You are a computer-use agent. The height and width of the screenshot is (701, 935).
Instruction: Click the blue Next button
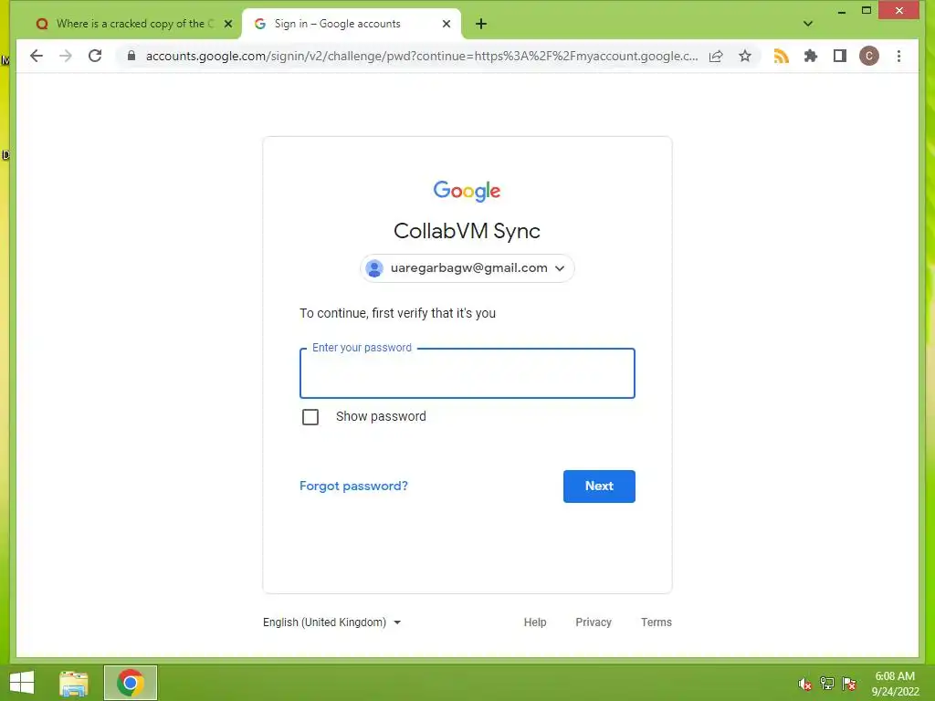[599, 487]
